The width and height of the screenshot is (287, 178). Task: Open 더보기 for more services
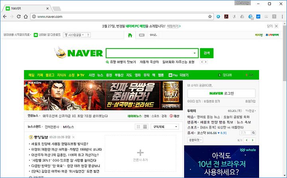(184, 75)
